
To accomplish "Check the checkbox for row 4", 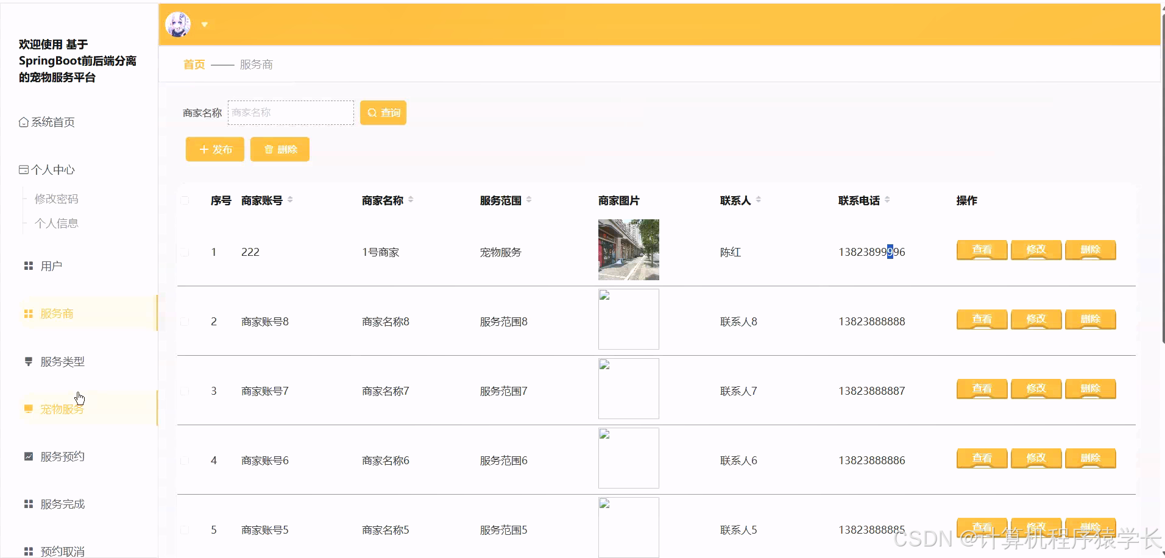I will point(185,461).
